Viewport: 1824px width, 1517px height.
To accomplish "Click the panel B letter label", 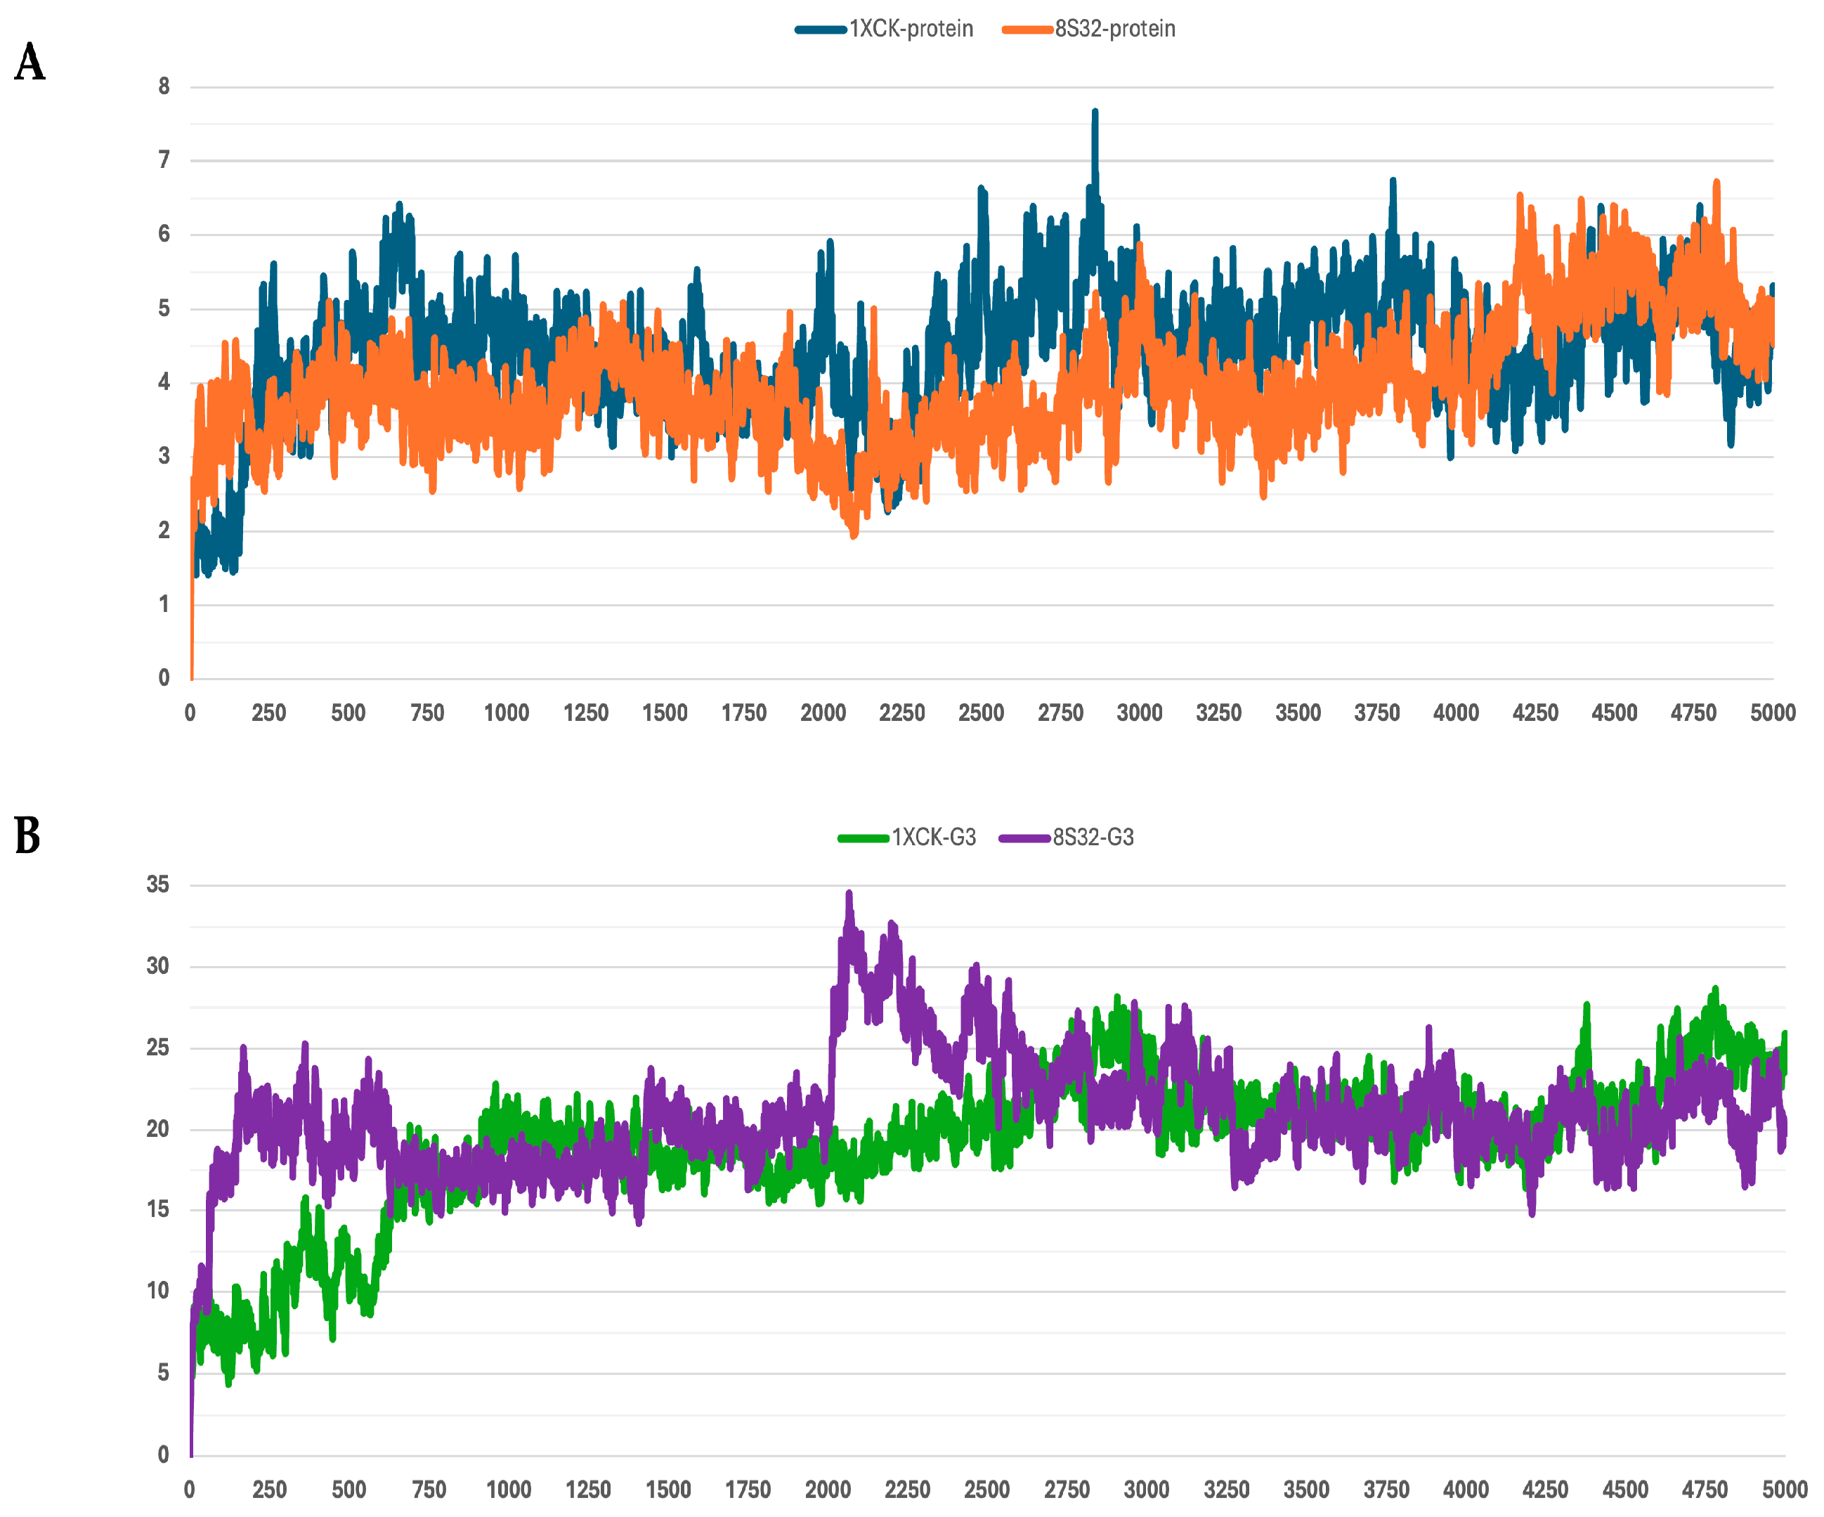I will pyautogui.click(x=28, y=836).
